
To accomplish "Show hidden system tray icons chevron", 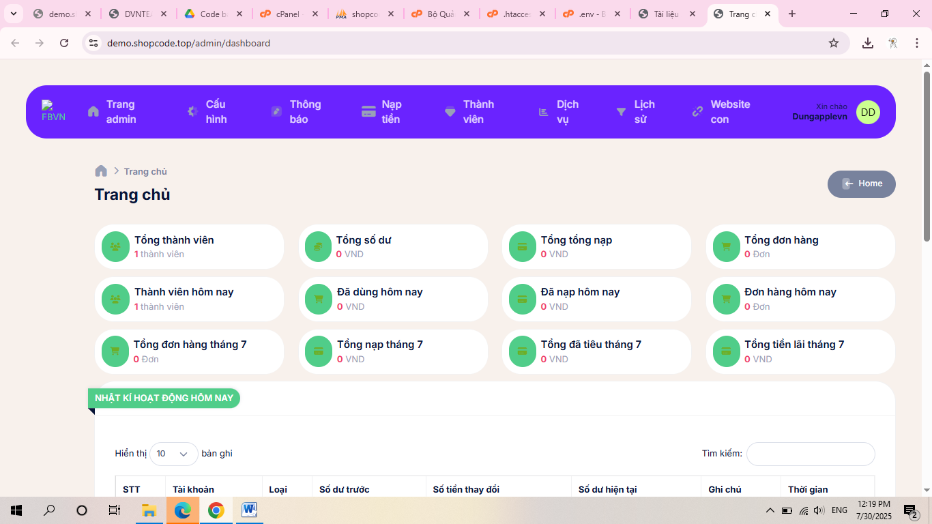I will [770, 510].
